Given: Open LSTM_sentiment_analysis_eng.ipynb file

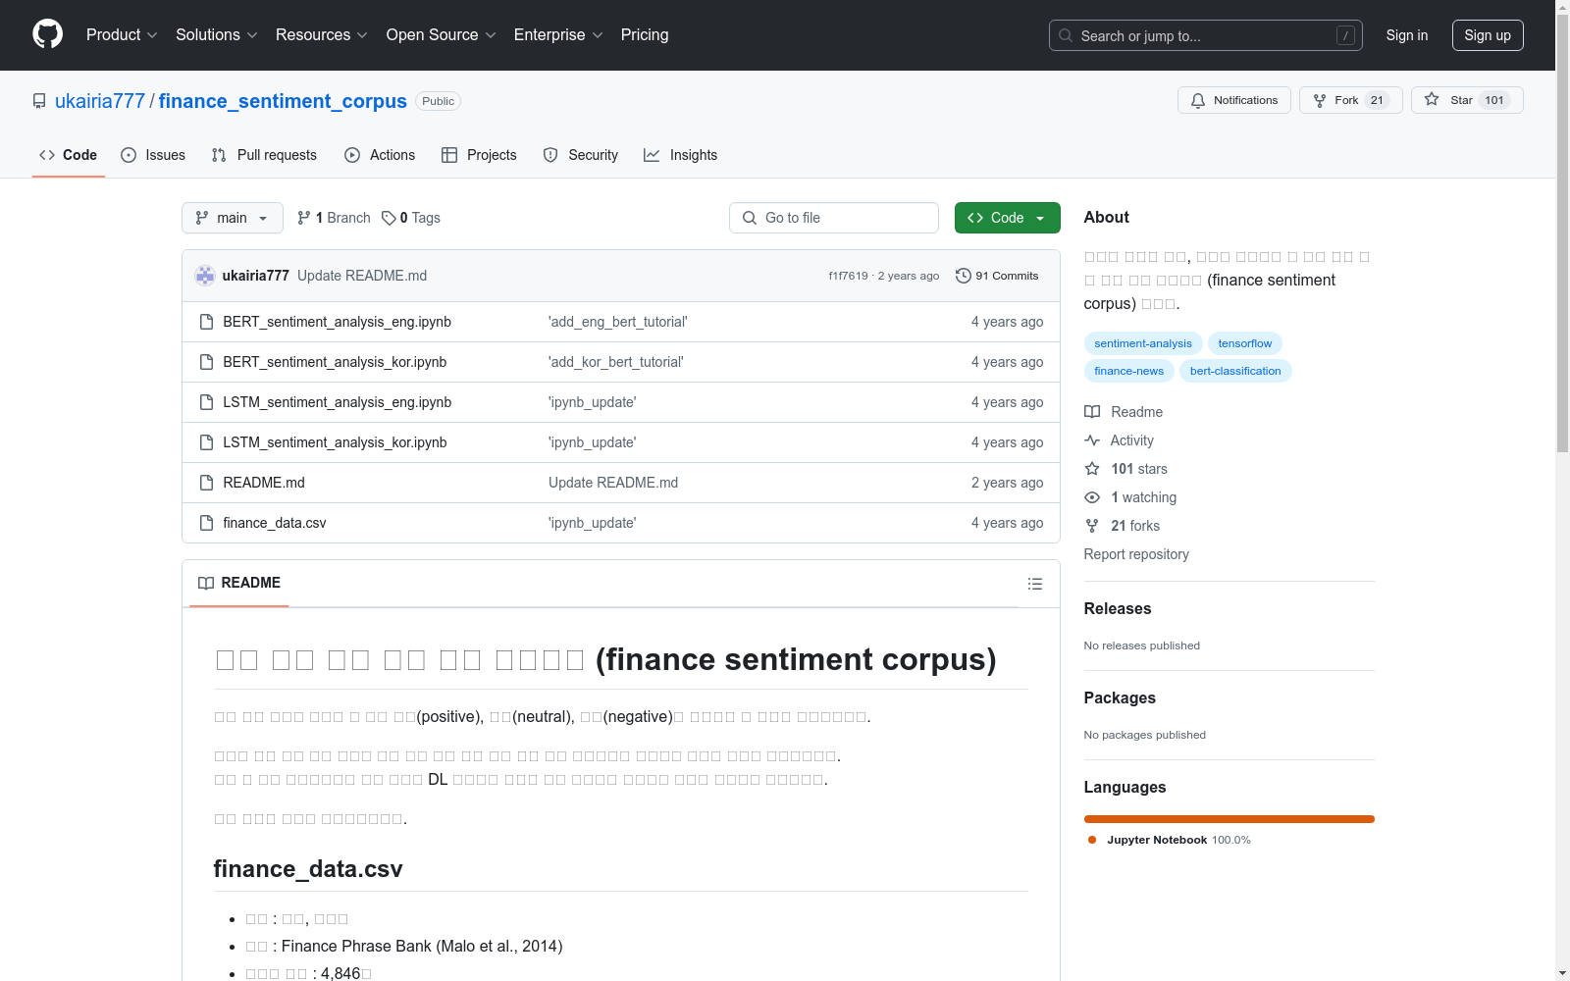Looking at the screenshot, I should 337,402.
